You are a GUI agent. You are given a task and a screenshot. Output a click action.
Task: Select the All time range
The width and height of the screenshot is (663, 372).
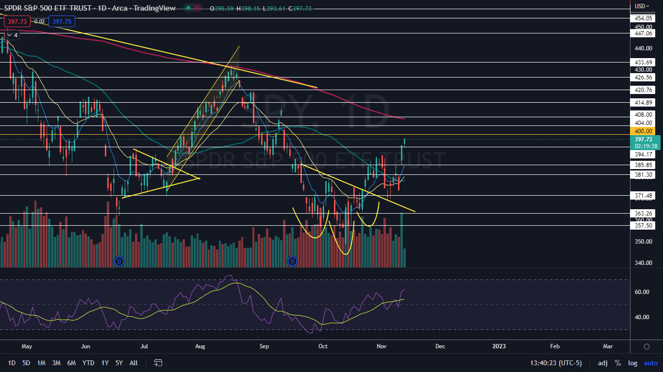(x=133, y=362)
